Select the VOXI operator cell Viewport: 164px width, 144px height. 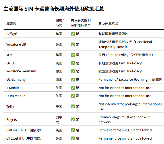pos(10,55)
